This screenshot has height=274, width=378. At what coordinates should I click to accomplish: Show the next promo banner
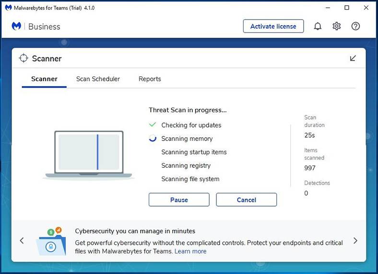355,241
